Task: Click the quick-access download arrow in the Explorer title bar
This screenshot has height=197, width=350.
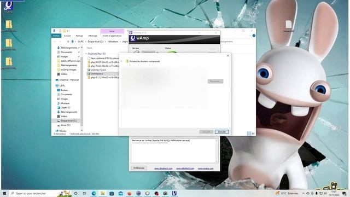Action: (x=54, y=31)
